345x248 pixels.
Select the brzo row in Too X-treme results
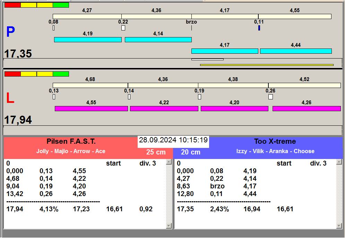click(217, 186)
